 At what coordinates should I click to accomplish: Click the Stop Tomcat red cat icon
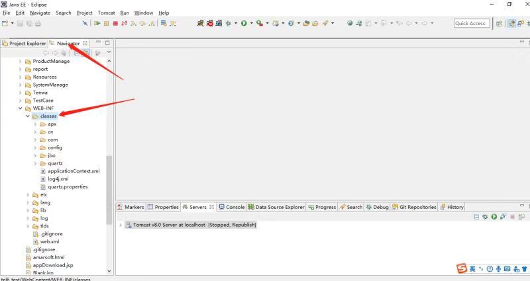point(210,23)
